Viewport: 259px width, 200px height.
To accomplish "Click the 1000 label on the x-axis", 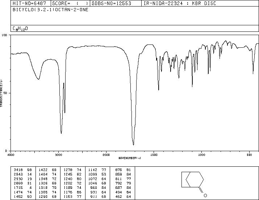I will (x=201, y=155).
